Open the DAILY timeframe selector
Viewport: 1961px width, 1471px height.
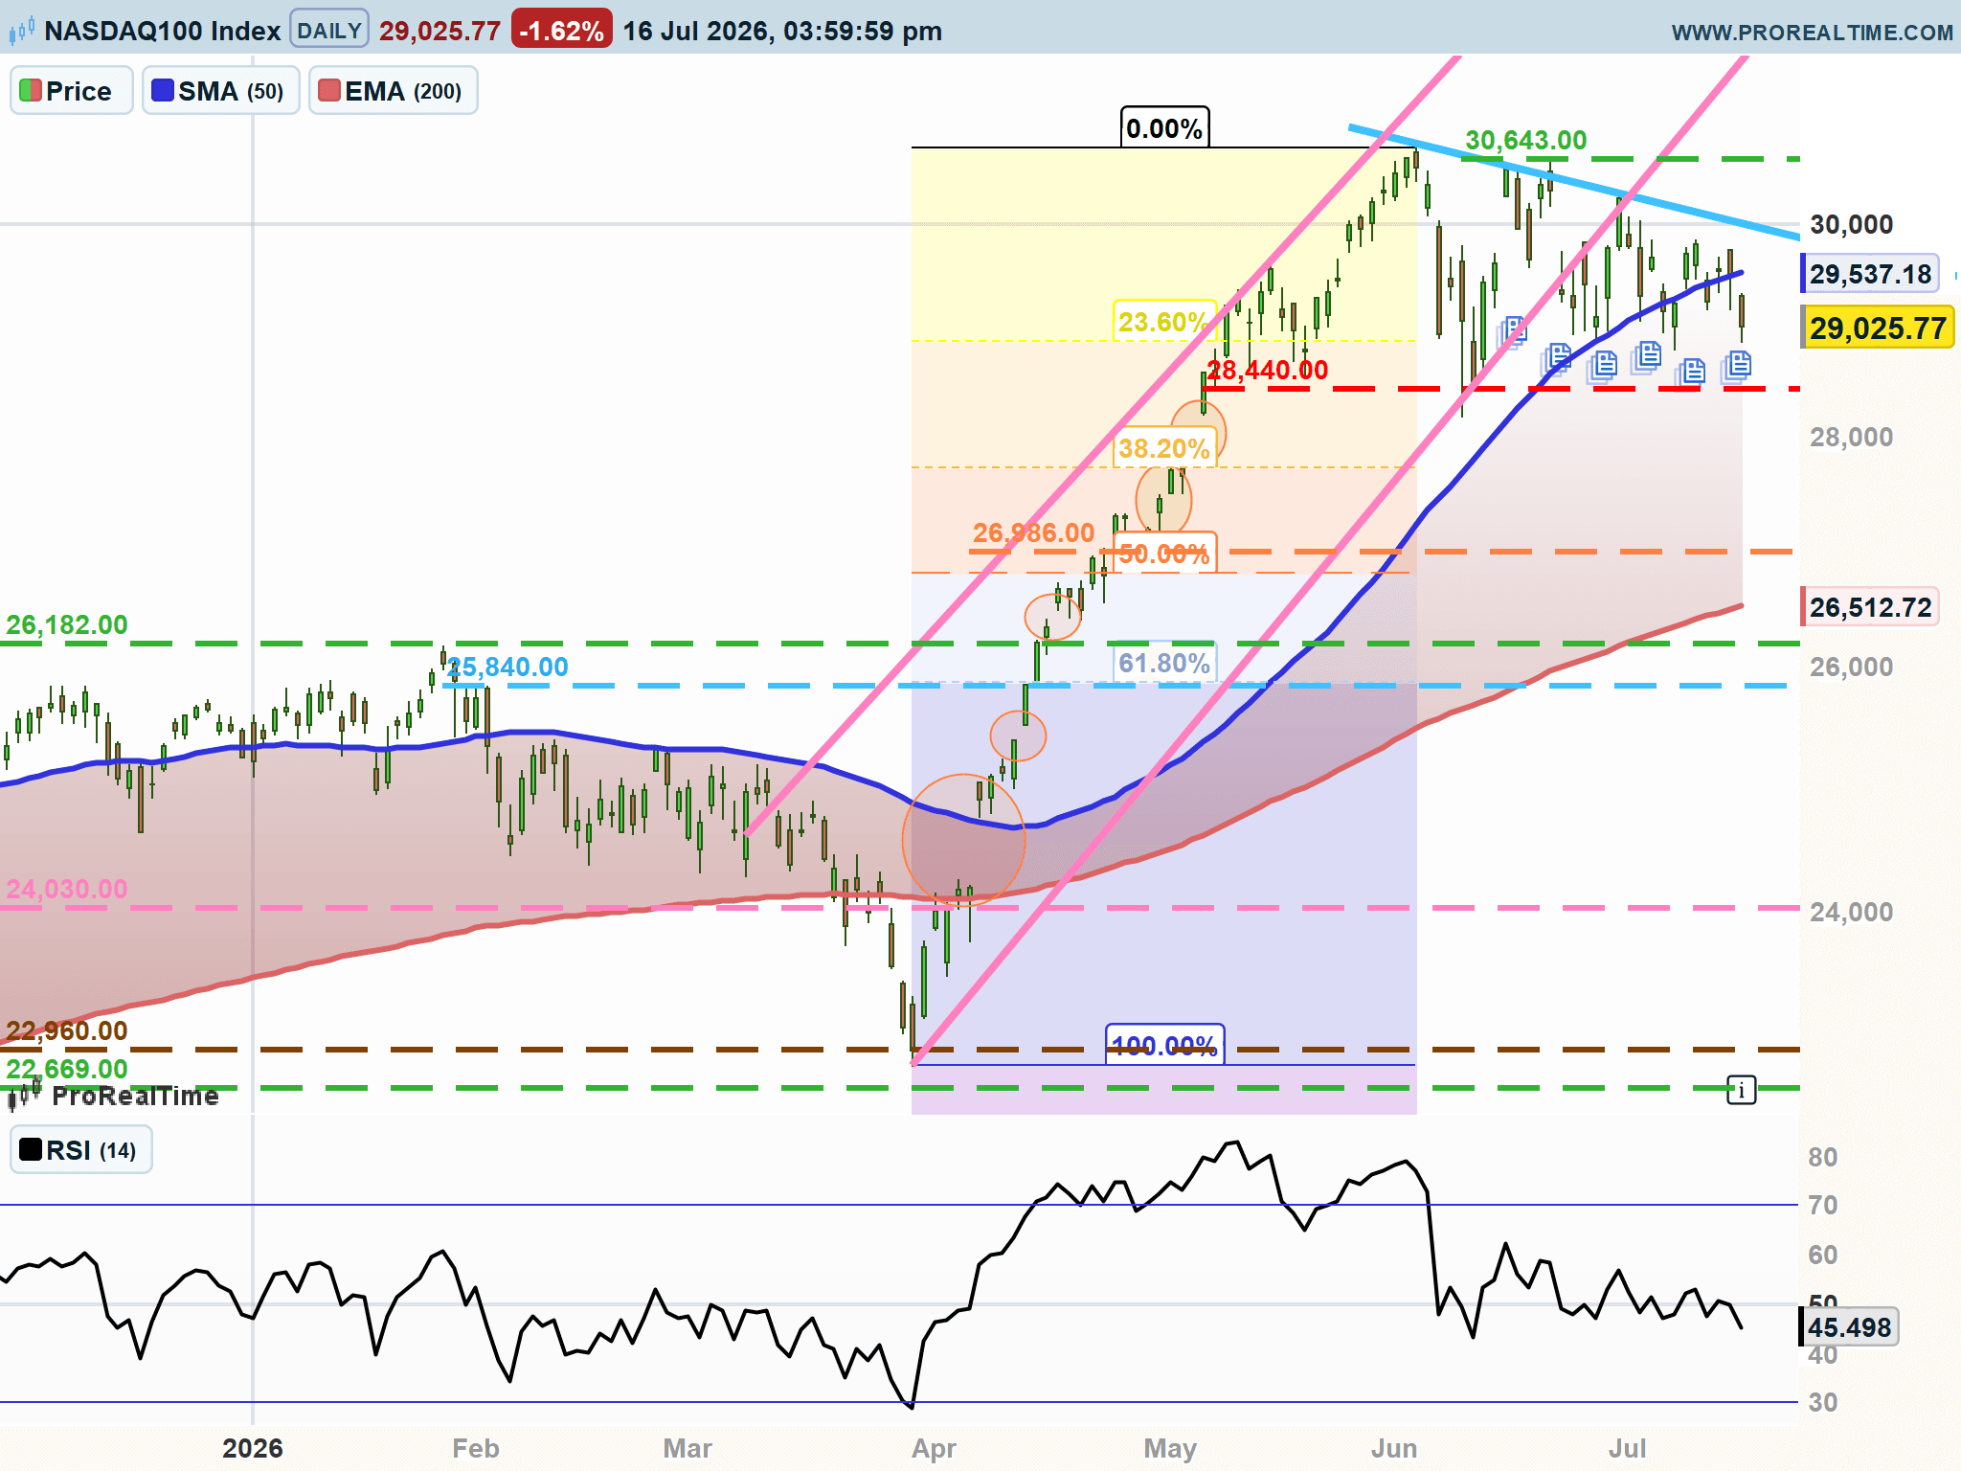pos(329,31)
